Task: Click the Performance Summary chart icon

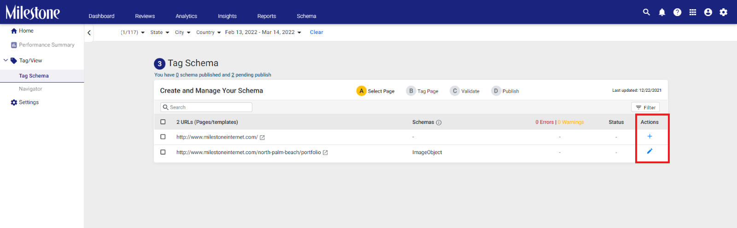Action: pyautogui.click(x=14, y=45)
